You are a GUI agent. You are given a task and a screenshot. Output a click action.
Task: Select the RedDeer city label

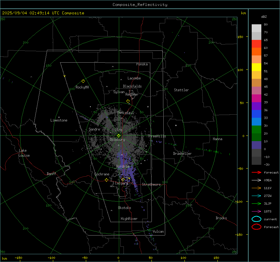[x=132, y=94]
